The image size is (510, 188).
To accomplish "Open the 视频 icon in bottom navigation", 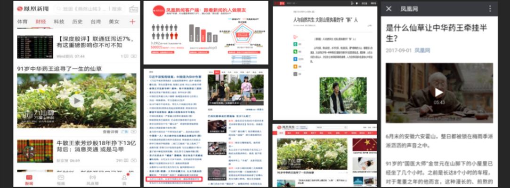I will 61,180.
